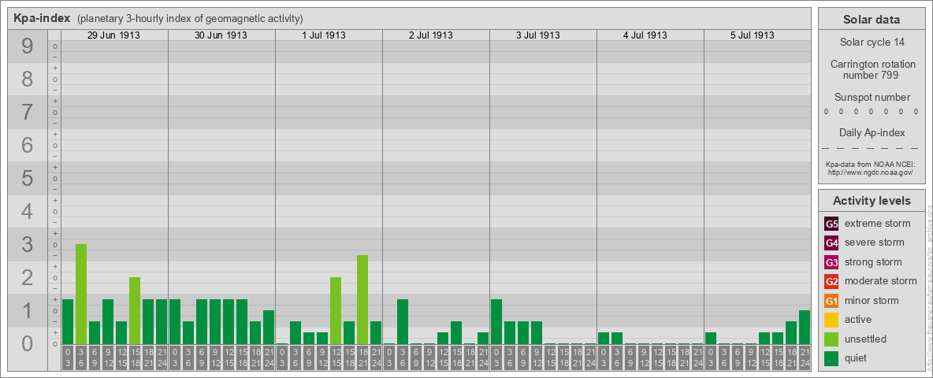Open the ngdc.noaa.gov URL
Viewport: 933px width, 378px height.
pos(872,172)
